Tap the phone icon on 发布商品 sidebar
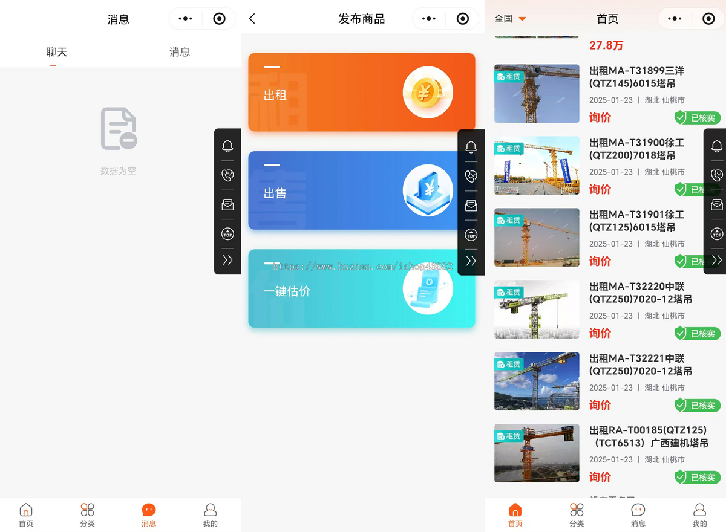 [471, 176]
